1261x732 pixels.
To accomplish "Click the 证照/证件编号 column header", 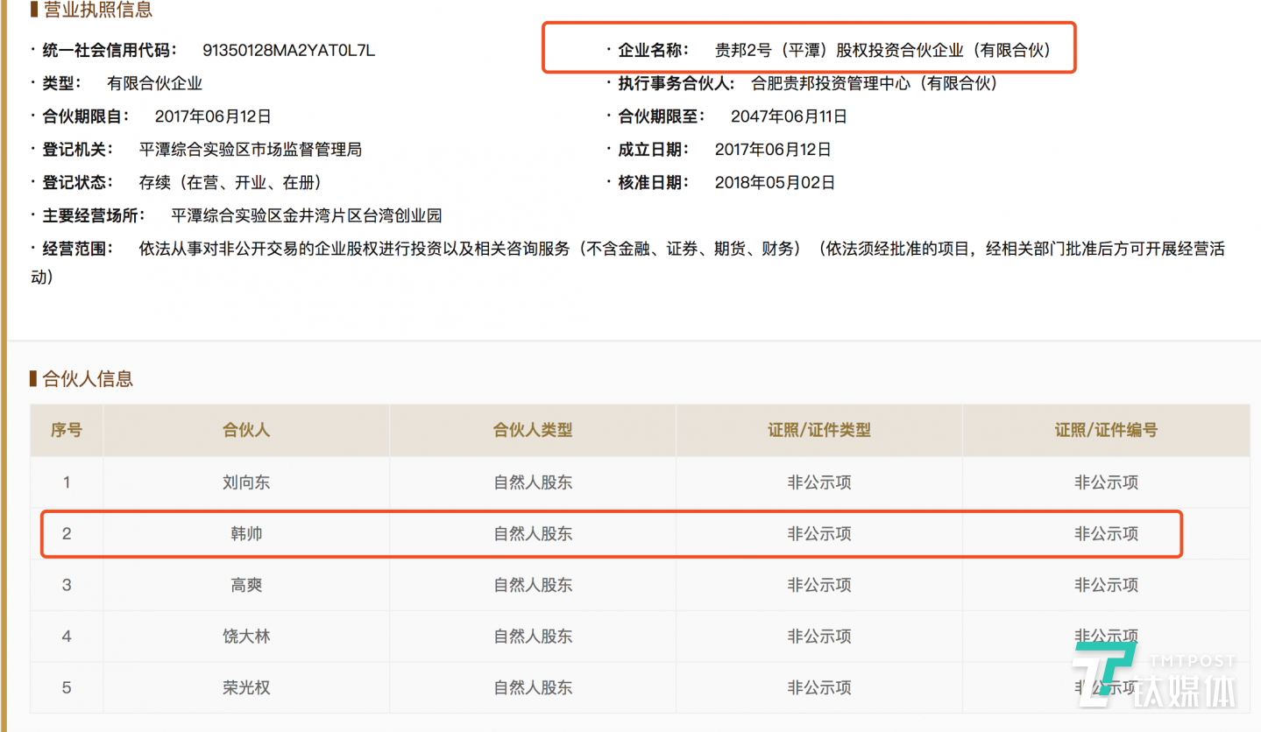I will coord(1106,430).
